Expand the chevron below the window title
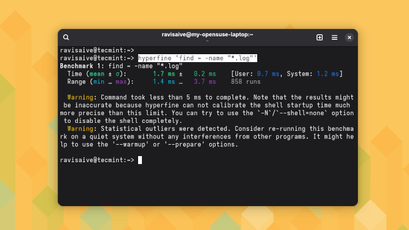The width and height of the screenshot is (409, 230). click(x=207, y=42)
